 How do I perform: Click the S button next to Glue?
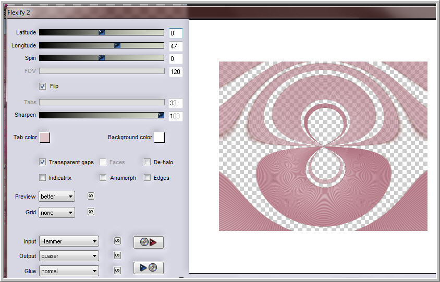(117, 271)
